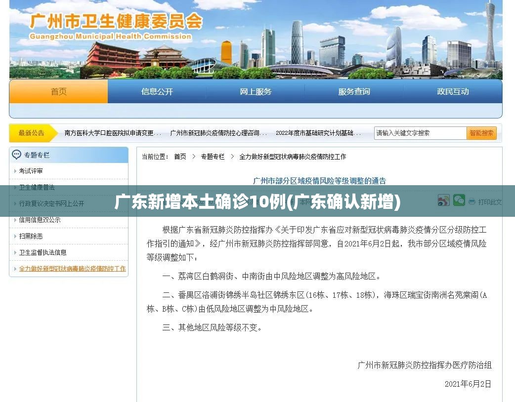Click the paragraph 三、其他地区风险等级不变

212,327
